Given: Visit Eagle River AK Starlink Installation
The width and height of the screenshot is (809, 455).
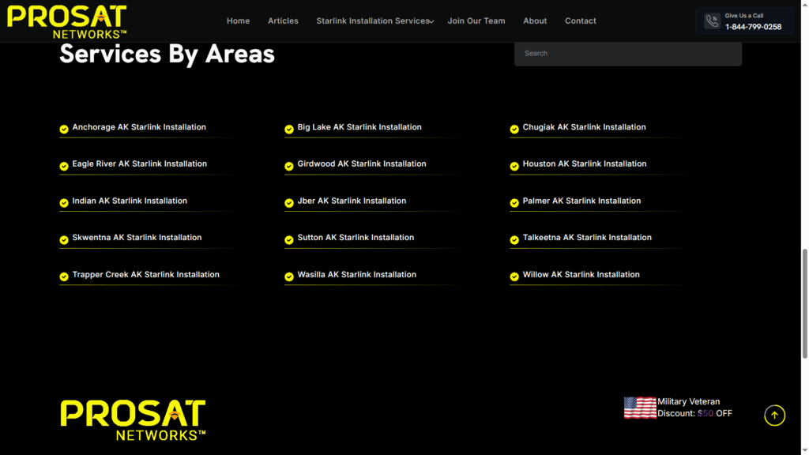Looking at the screenshot, I should 139,164.
